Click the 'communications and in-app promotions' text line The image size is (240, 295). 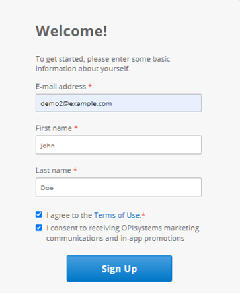pos(115,239)
